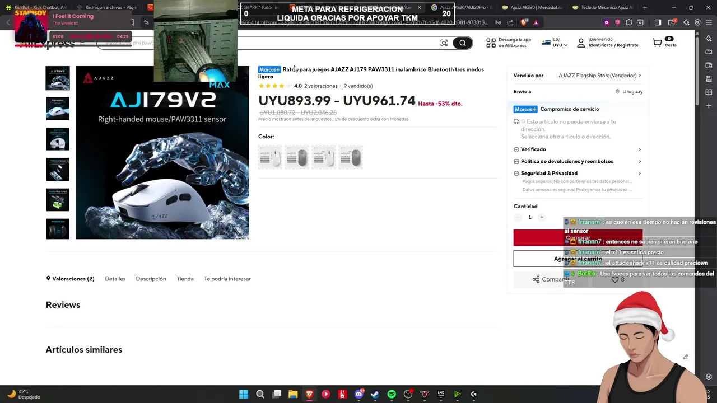717x403 pixels.
Task: Select second color option swatch
Action: 297,157
